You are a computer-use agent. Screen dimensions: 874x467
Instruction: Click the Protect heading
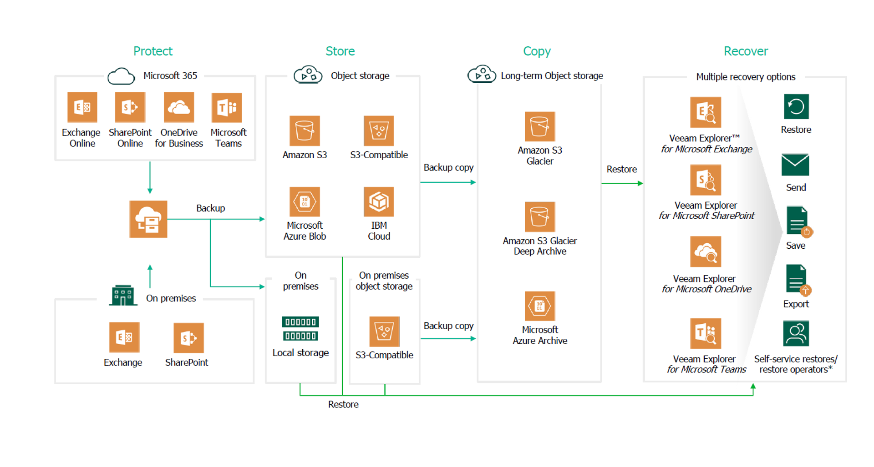(x=153, y=51)
